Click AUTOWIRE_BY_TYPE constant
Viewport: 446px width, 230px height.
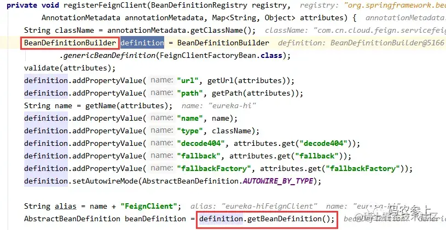278,181
